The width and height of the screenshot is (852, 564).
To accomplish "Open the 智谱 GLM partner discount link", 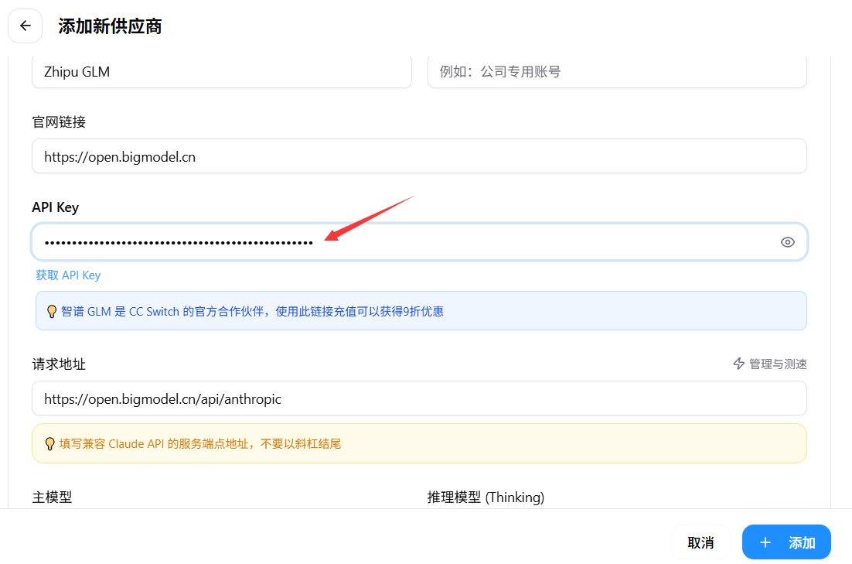I will [x=252, y=312].
